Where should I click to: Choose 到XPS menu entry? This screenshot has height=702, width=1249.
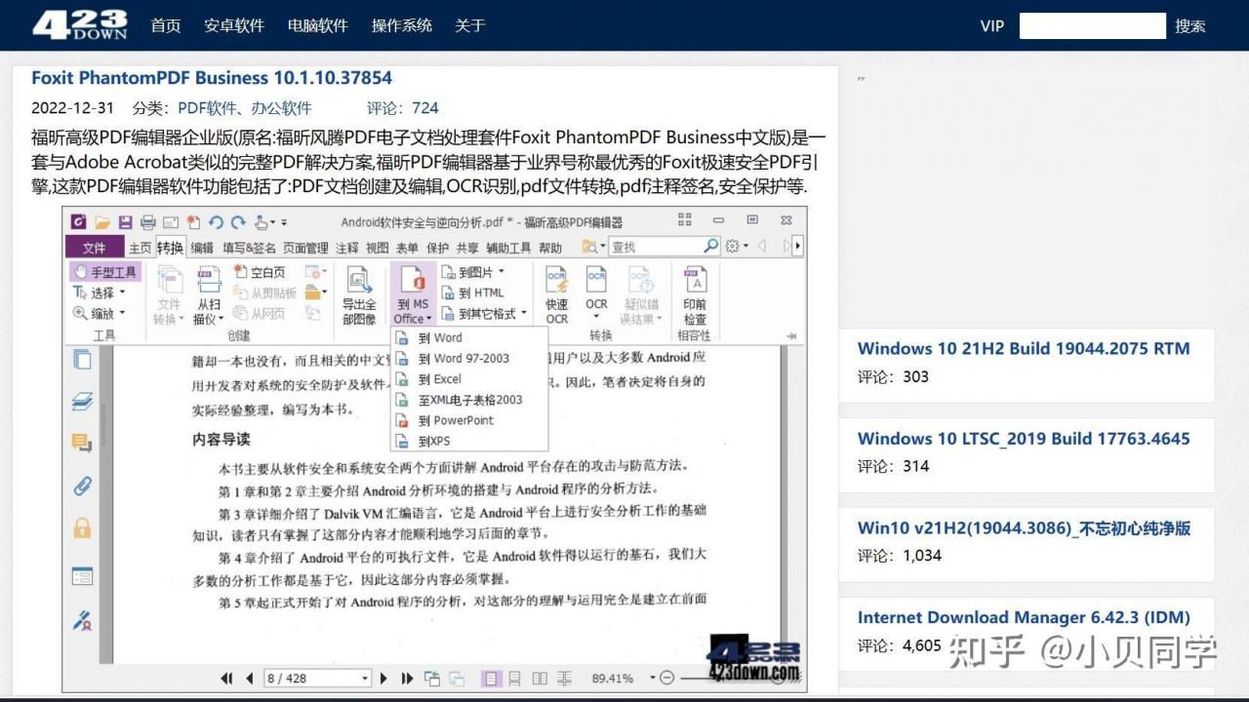tap(469, 441)
